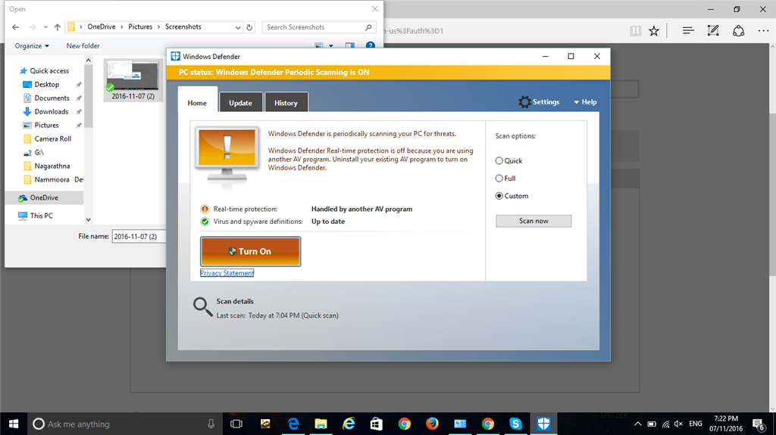
Task: Expand the OneDrive breadcrumb chevron
Action: tap(122, 27)
